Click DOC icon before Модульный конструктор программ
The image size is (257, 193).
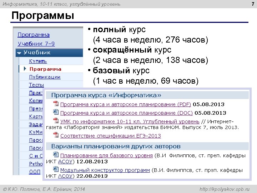click(x=56, y=169)
